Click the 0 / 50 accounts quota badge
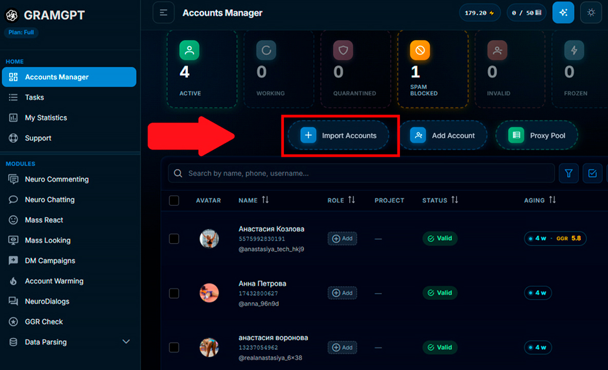This screenshot has height=370, width=608. tap(526, 13)
